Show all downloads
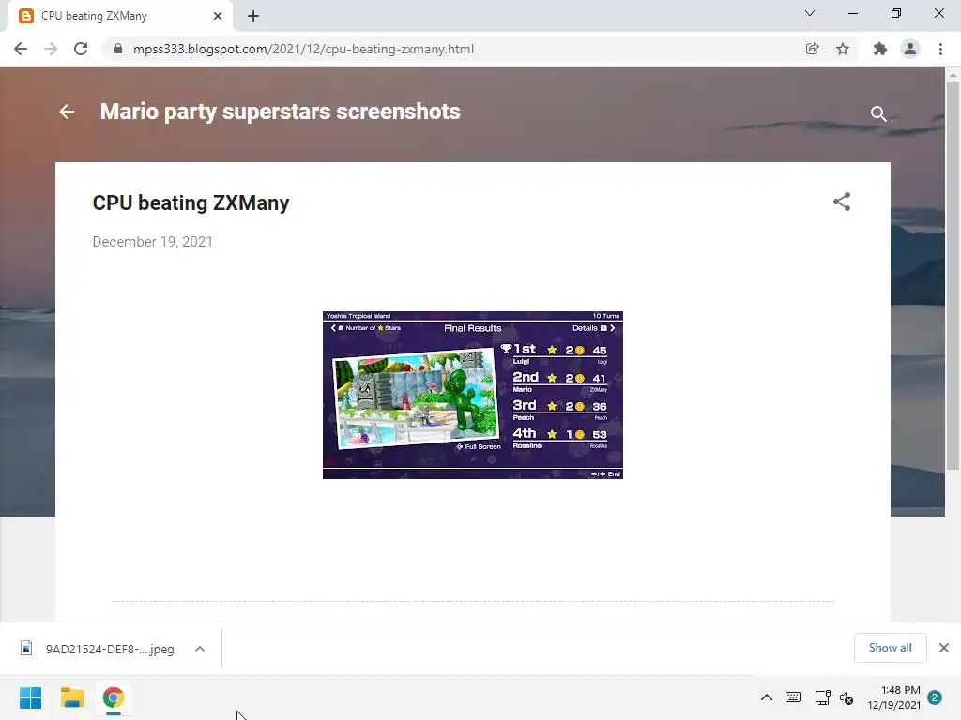 click(x=890, y=648)
